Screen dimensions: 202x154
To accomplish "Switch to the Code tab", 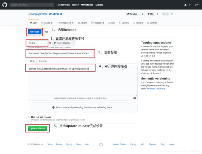I will point(34,23).
